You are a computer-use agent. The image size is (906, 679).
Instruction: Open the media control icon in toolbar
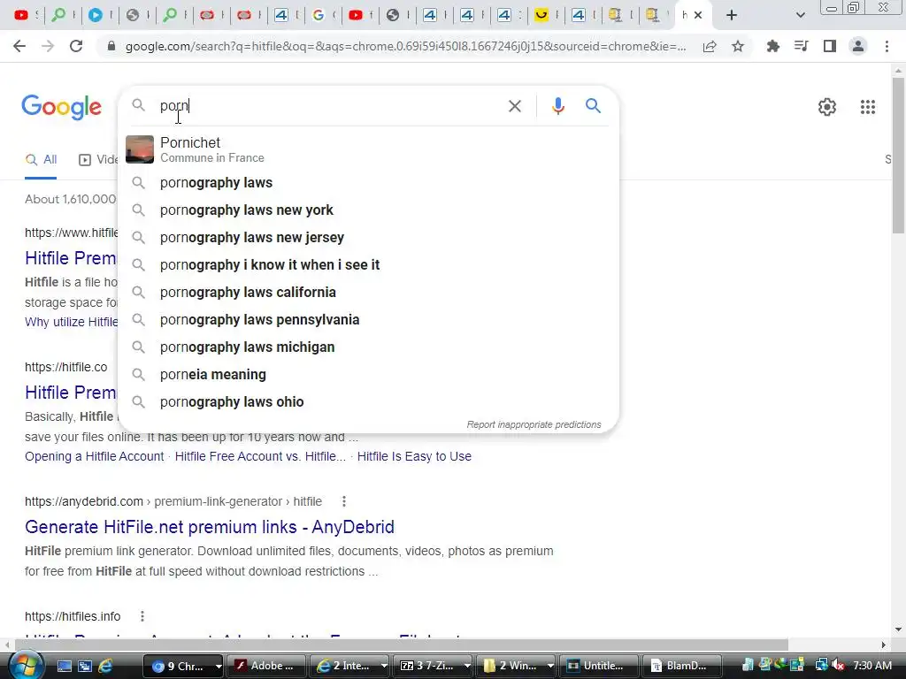tap(801, 46)
